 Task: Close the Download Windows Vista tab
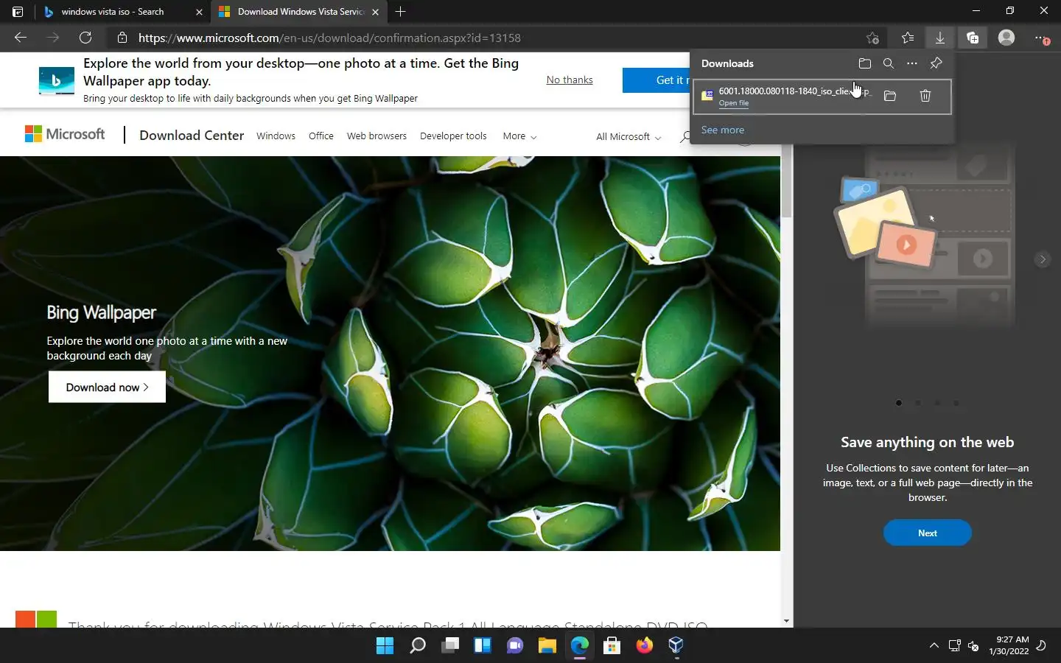[375, 12]
